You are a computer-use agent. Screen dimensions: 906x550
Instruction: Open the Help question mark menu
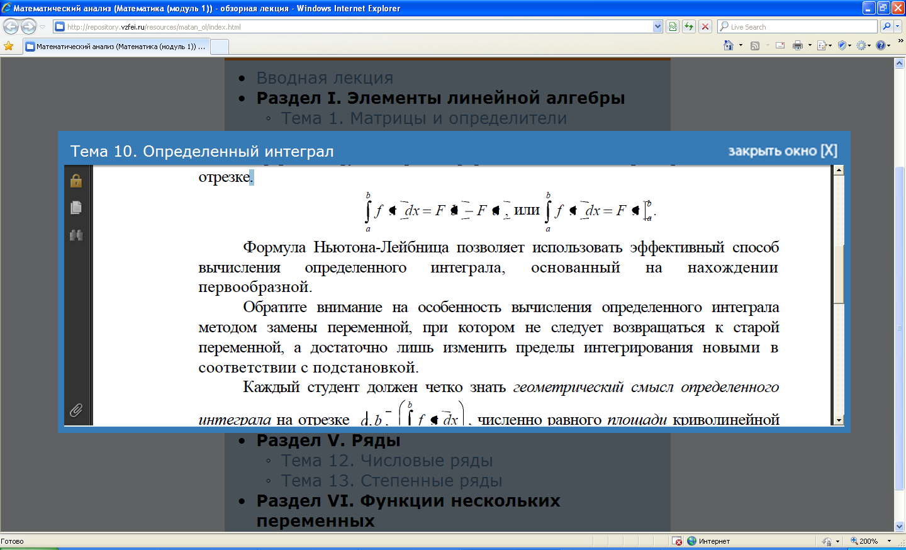coord(883,45)
